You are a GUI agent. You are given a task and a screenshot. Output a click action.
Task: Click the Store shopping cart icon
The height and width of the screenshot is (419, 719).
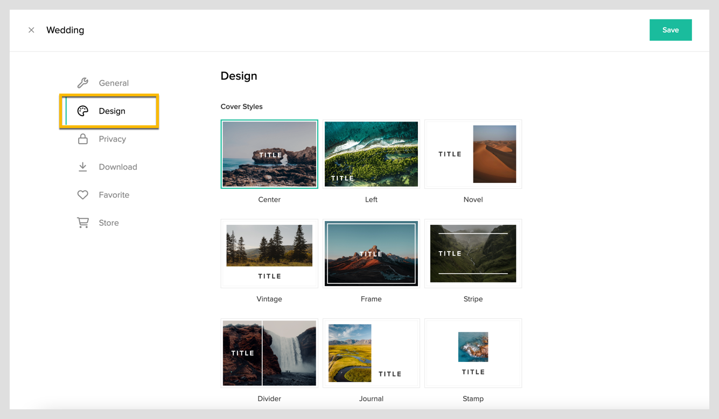click(82, 223)
